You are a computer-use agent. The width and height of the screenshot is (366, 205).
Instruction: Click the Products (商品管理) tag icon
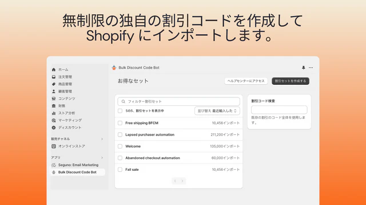click(54, 84)
